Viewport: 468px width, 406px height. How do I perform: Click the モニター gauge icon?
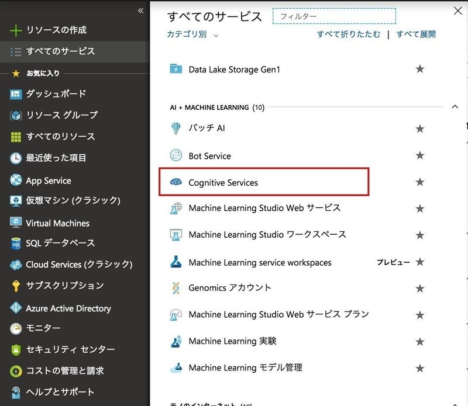point(16,329)
